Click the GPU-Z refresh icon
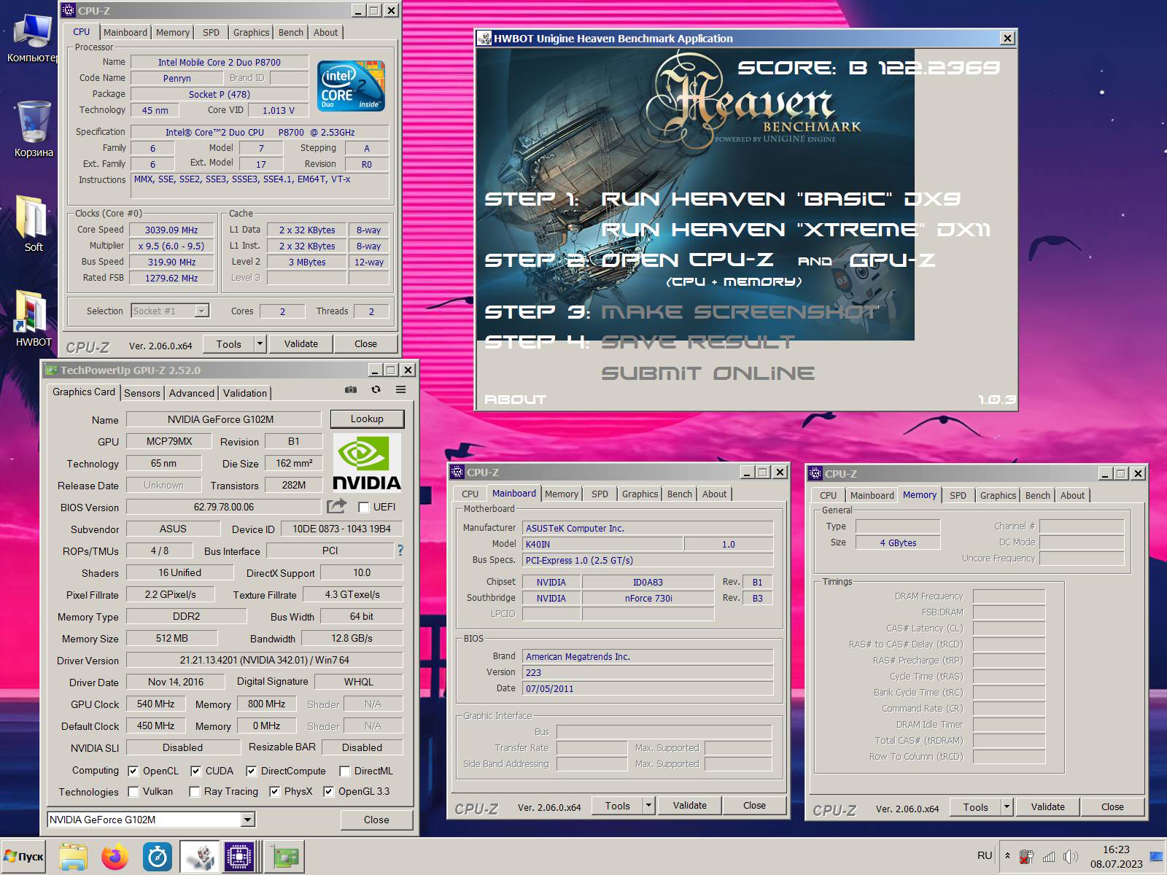 [x=376, y=390]
